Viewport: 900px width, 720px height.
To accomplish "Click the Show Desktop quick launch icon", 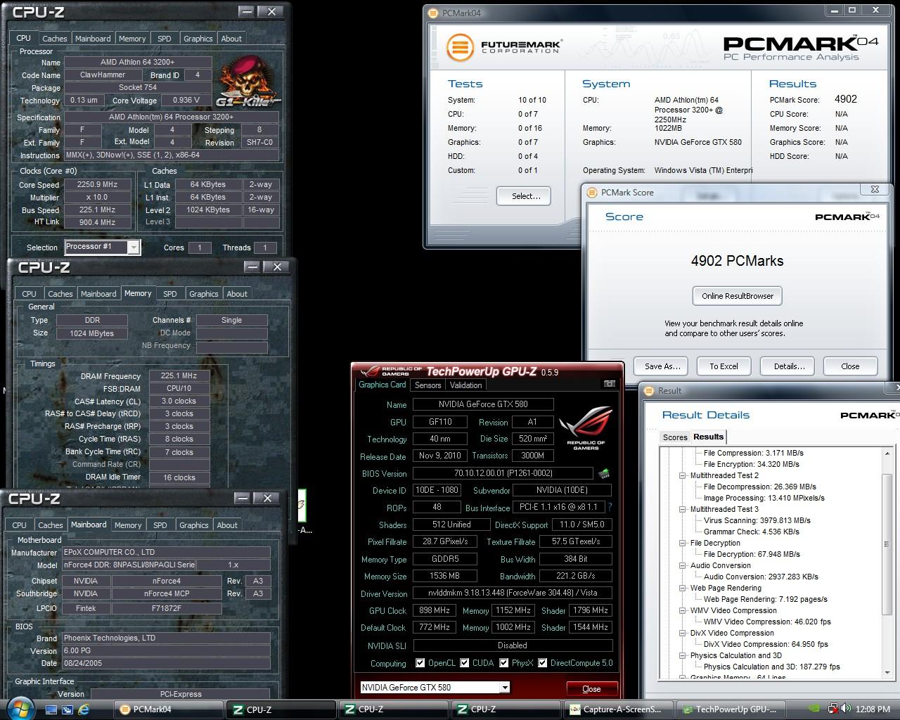I will click(52, 709).
